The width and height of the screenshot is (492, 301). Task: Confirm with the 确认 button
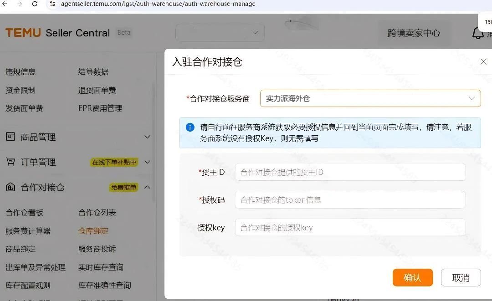(413, 277)
